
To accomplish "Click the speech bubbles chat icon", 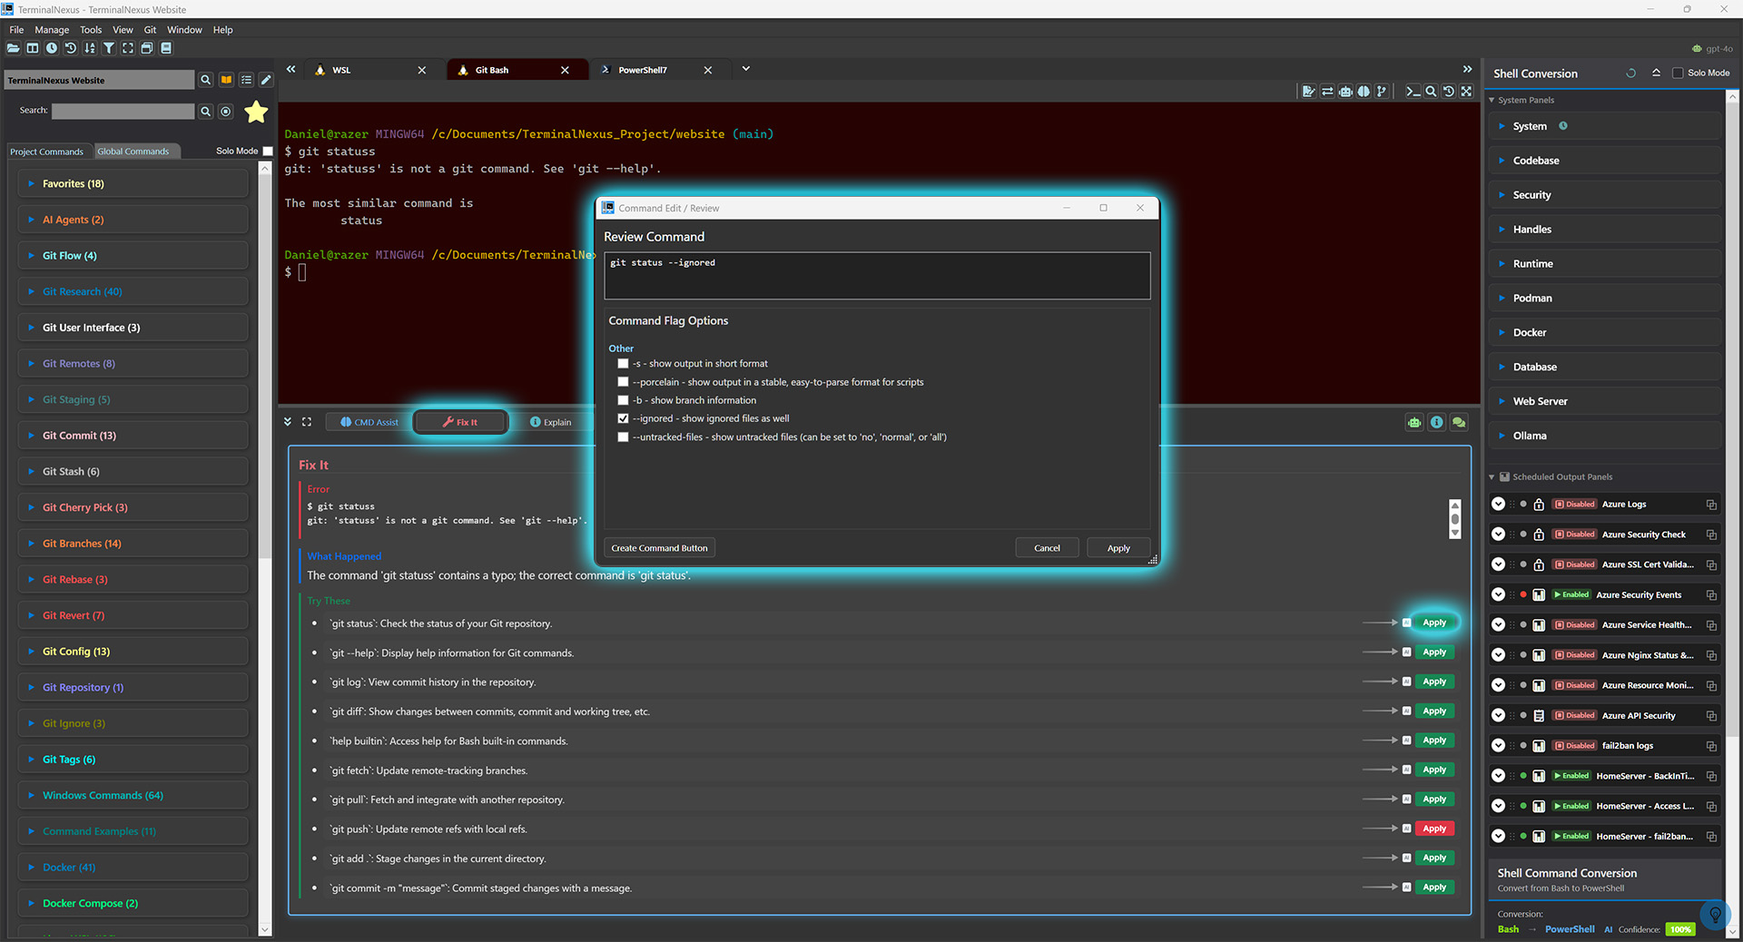I will 1458,422.
